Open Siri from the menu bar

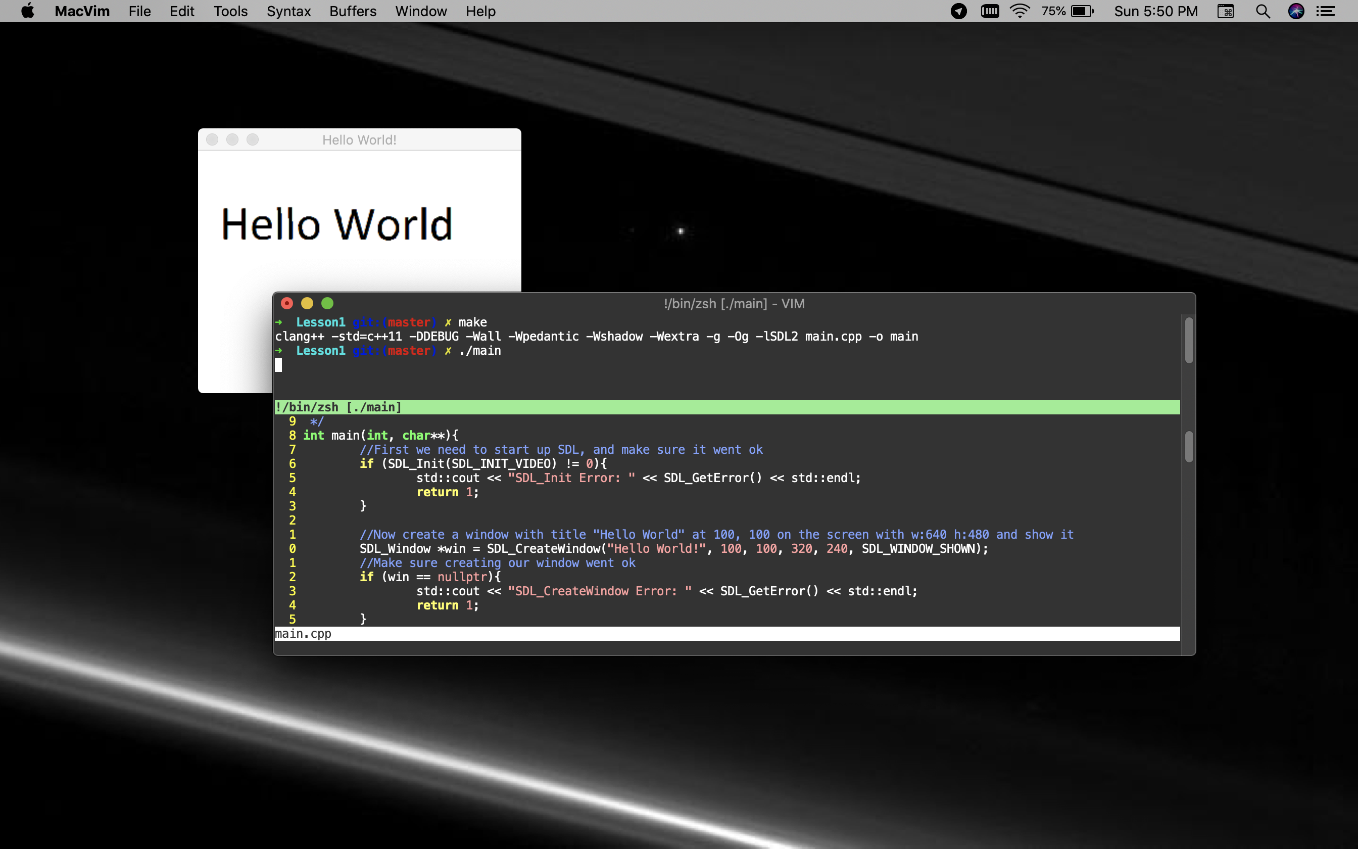(1296, 11)
